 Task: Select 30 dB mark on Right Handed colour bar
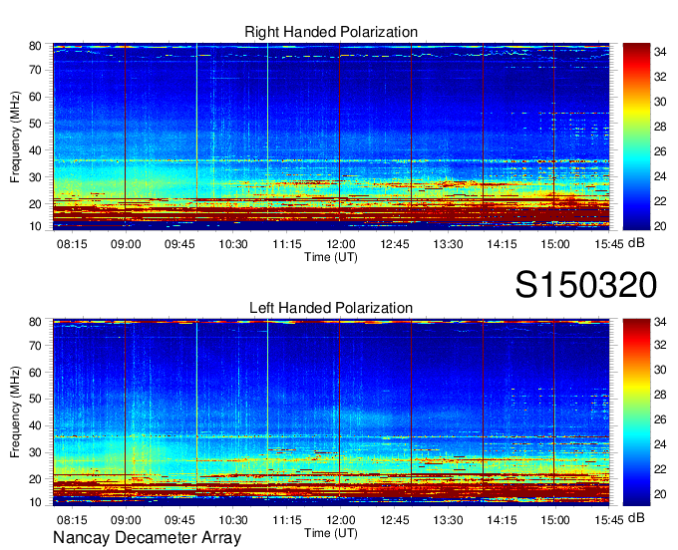click(x=660, y=102)
